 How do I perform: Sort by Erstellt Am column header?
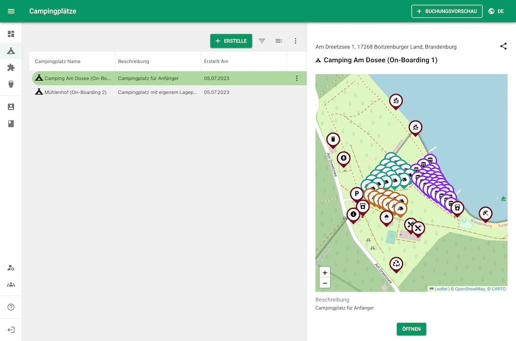point(216,61)
